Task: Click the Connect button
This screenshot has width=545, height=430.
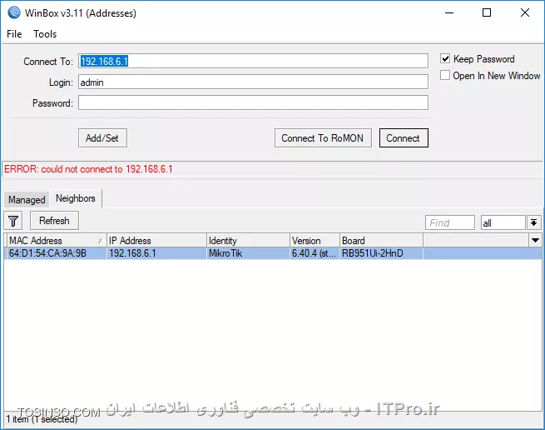Action: [x=404, y=137]
